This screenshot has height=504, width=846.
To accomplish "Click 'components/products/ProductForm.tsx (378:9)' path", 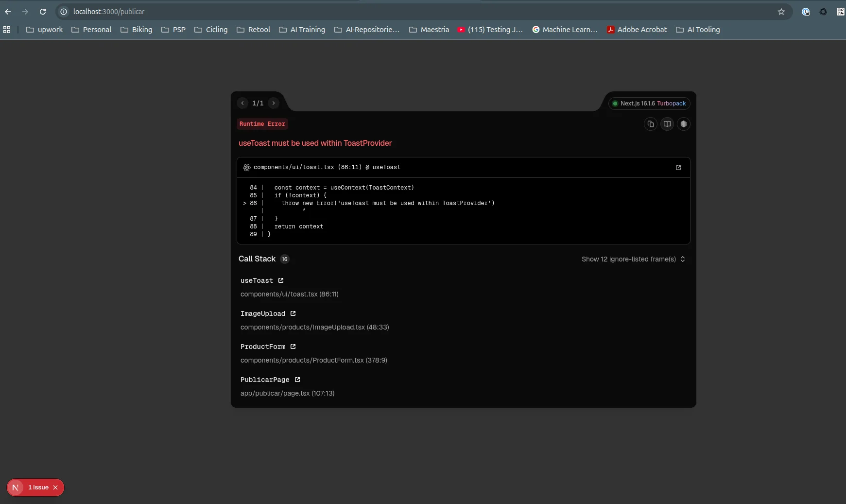I will [314, 360].
